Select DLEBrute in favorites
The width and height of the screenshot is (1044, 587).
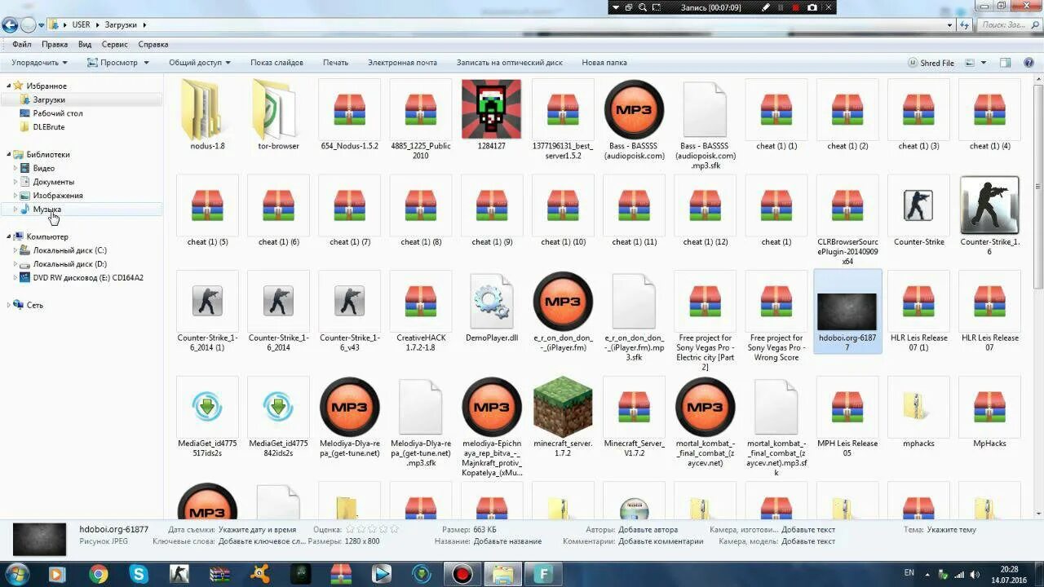49,127
